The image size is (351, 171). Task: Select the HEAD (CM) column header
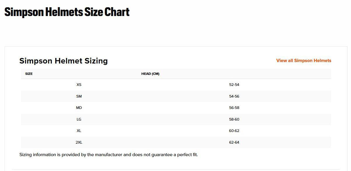pos(150,74)
